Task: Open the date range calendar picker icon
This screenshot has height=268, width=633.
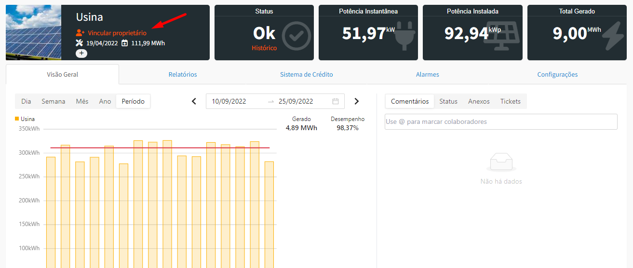Action: pyautogui.click(x=336, y=101)
